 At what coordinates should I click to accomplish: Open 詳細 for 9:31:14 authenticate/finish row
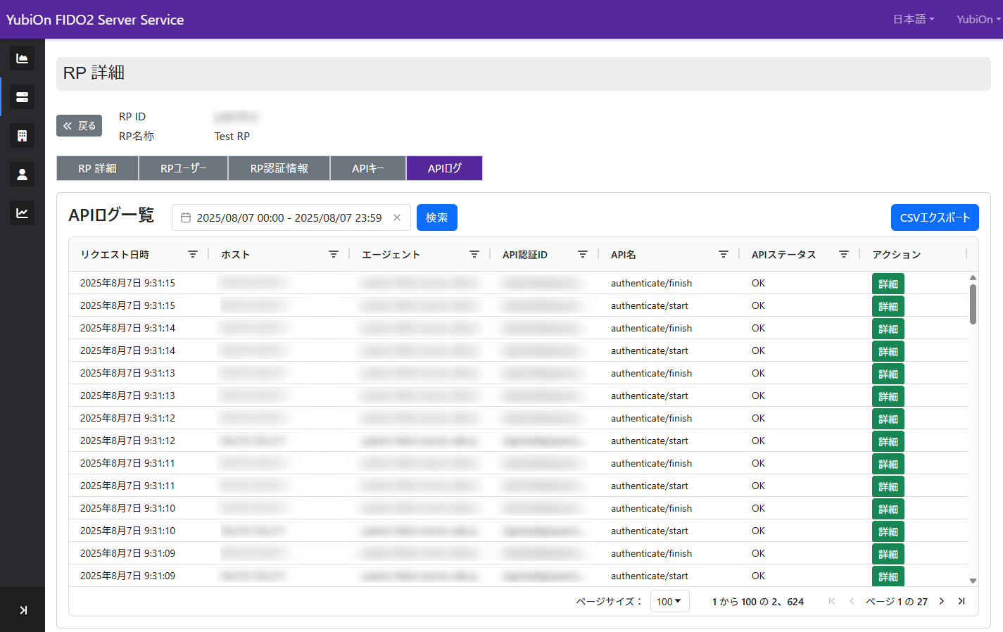click(888, 329)
